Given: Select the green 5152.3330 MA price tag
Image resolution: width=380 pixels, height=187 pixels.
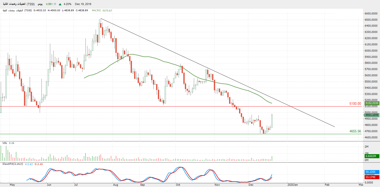Looking at the screenshot, I should 372,103.
